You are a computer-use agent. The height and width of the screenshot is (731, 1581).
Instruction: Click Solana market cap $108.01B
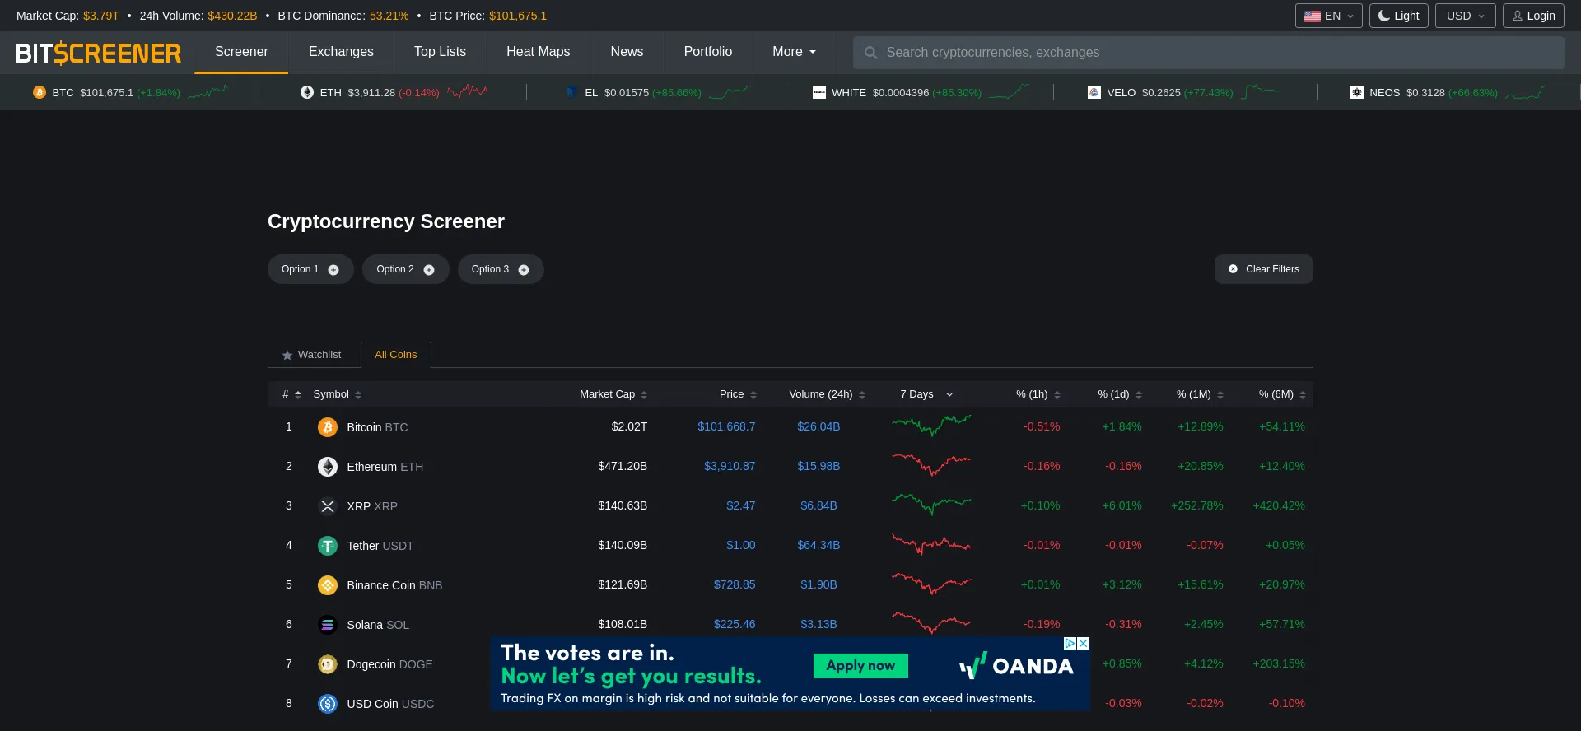[623, 624]
